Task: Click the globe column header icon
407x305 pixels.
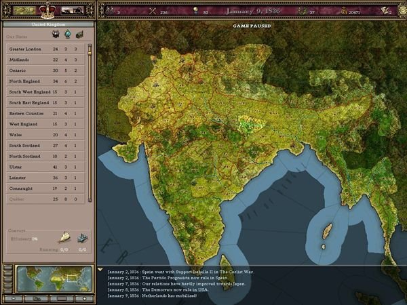Action: pos(69,35)
